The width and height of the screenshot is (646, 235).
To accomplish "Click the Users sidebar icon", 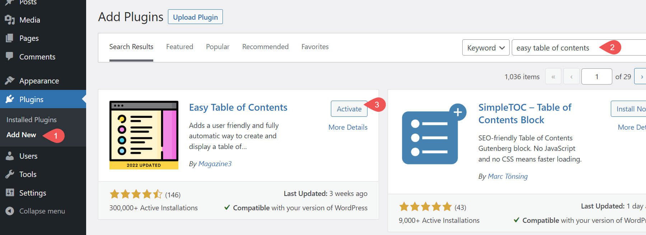I will 10,156.
